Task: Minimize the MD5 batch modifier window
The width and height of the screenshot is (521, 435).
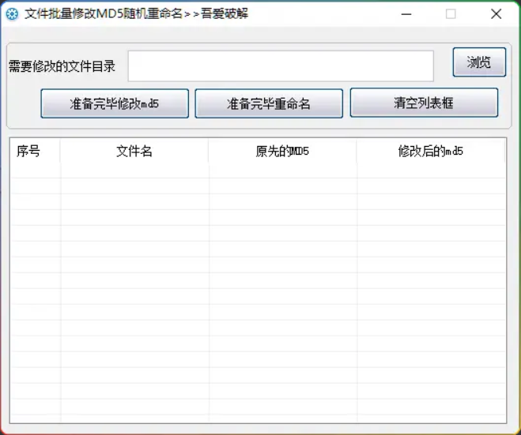Action: (x=406, y=14)
